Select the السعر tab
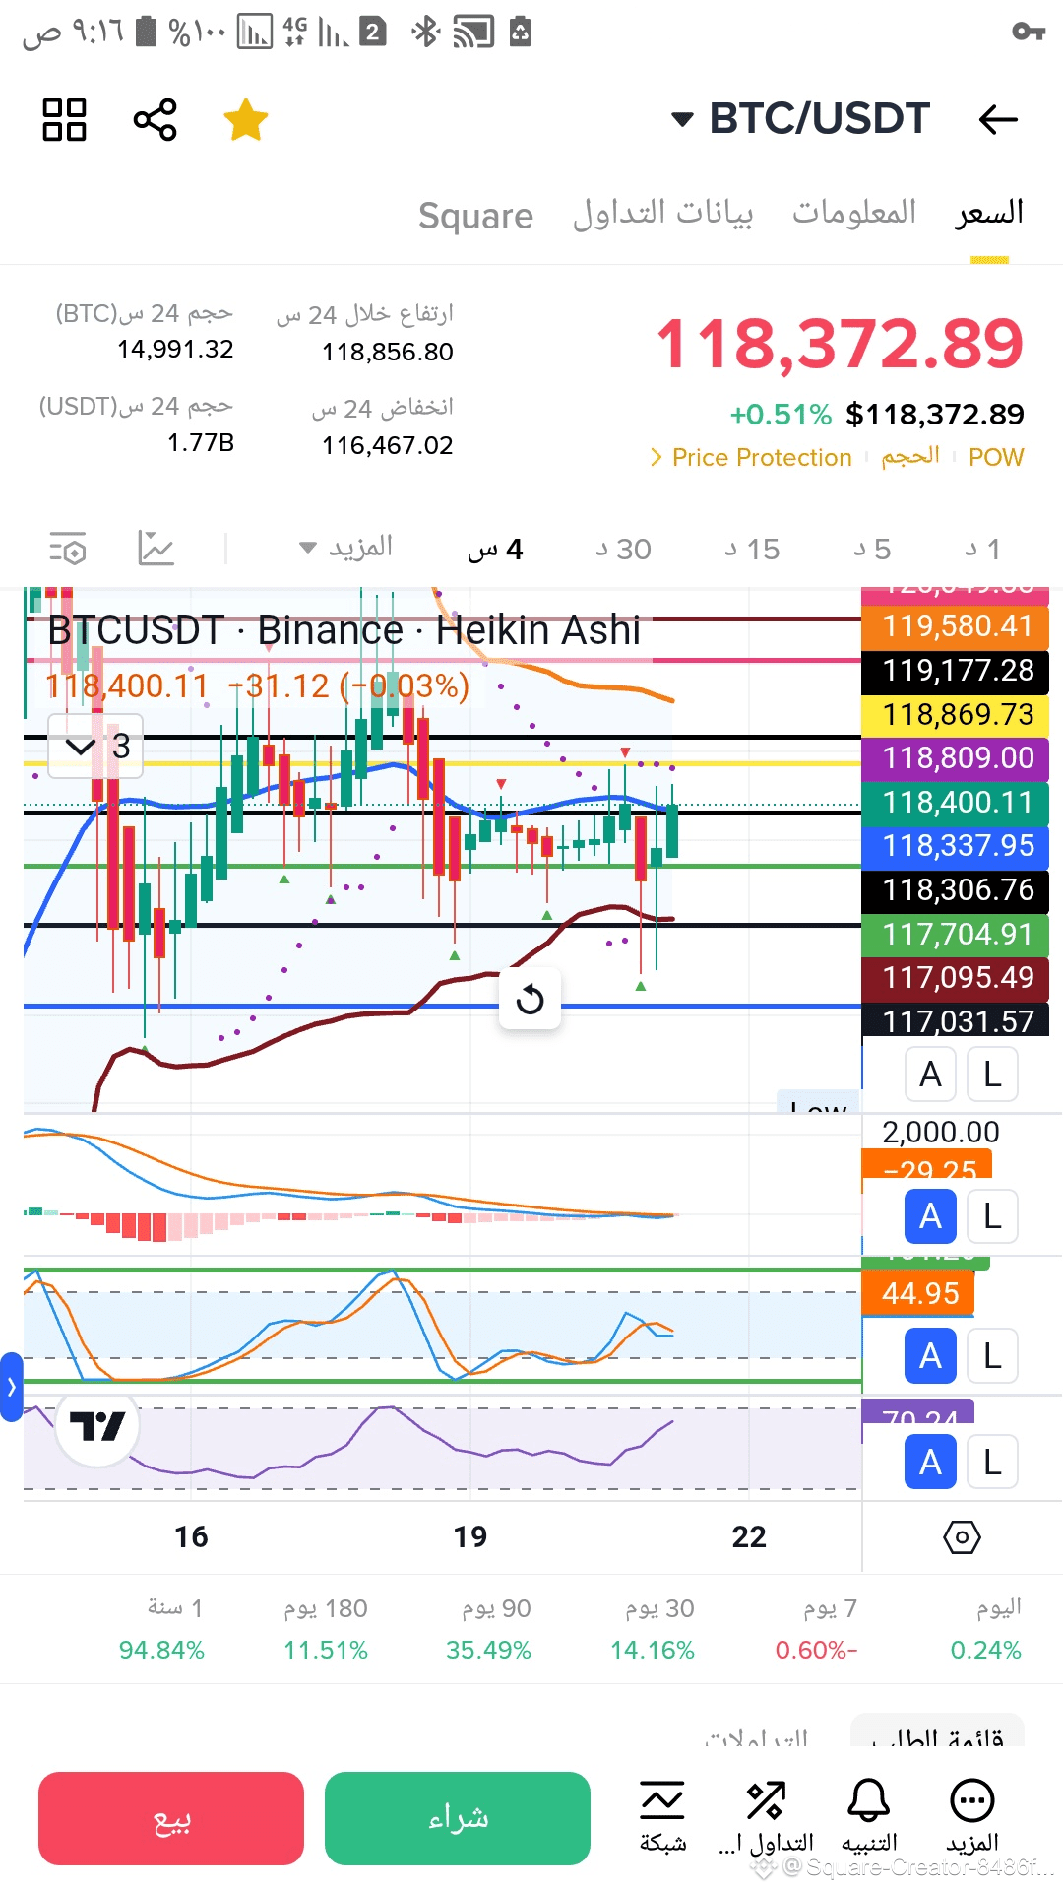This screenshot has height=1891, width=1063. [x=989, y=213]
